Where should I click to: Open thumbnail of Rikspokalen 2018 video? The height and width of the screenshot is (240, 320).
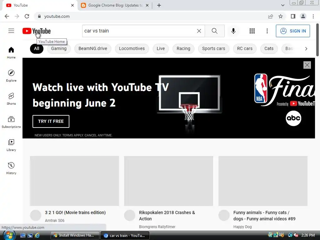click(168, 181)
